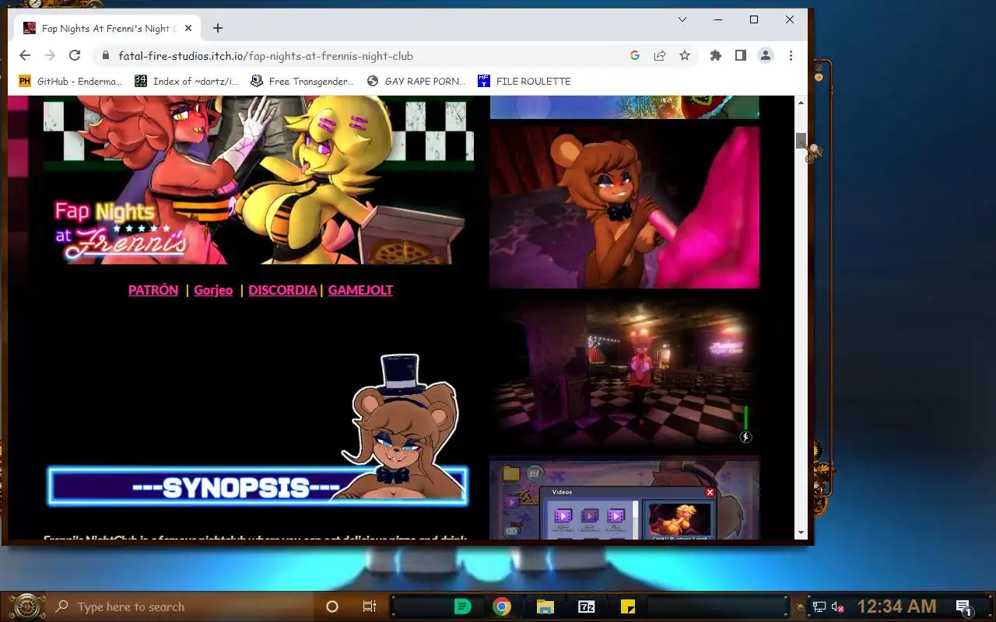
Task: Open the GitHub - Enderma... bookmark
Action: [70, 81]
